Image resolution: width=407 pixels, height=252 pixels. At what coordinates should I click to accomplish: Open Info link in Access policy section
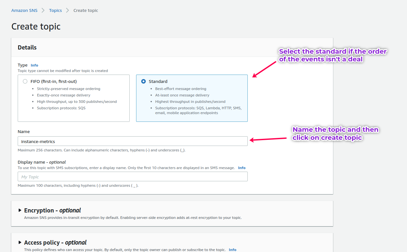point(233,250)
